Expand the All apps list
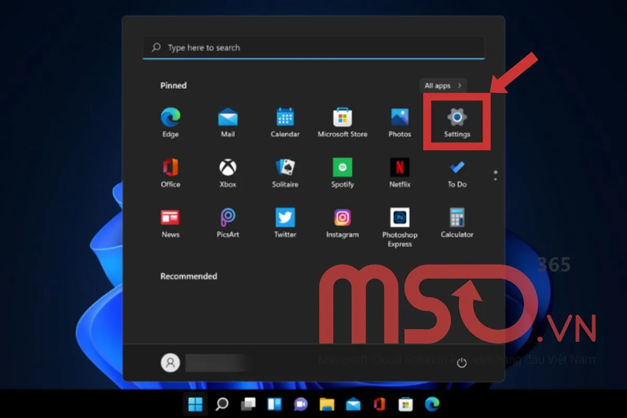This screenshot has width=627, height=418. click(x=443, y=85)
